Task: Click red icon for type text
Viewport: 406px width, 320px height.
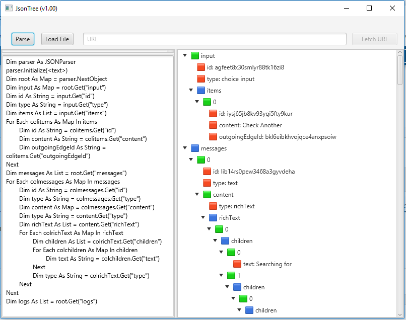Action: tap(207, 183)
